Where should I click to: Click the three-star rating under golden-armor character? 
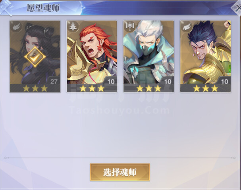206,88
